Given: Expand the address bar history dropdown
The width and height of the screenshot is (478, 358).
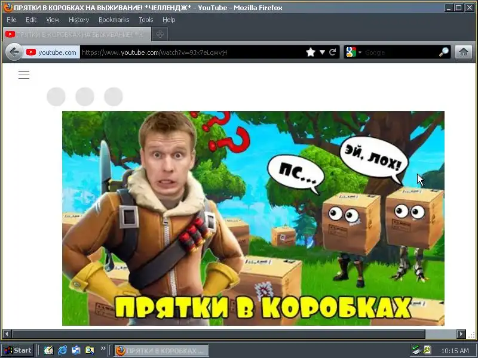Looking at the screenshot, I should 322,53.
